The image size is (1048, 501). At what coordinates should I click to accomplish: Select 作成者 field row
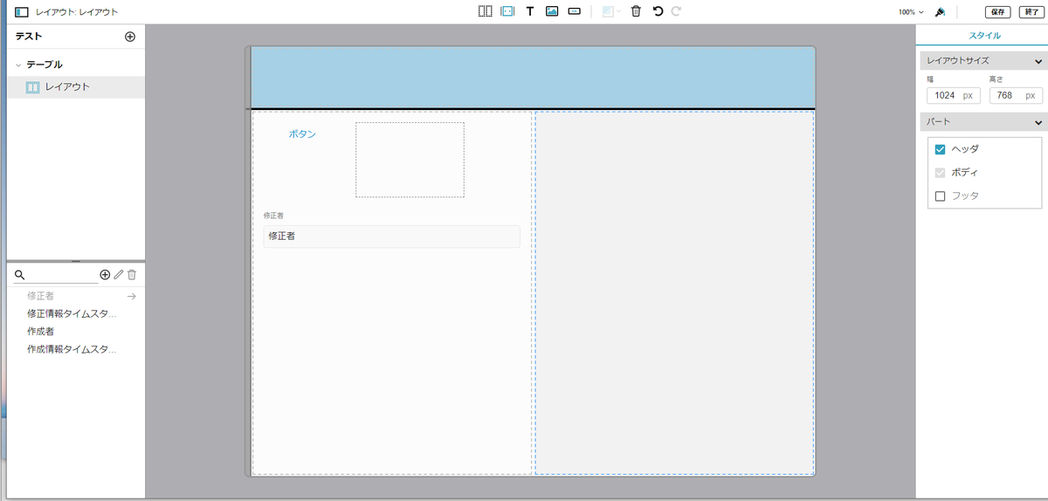point(75,331)
